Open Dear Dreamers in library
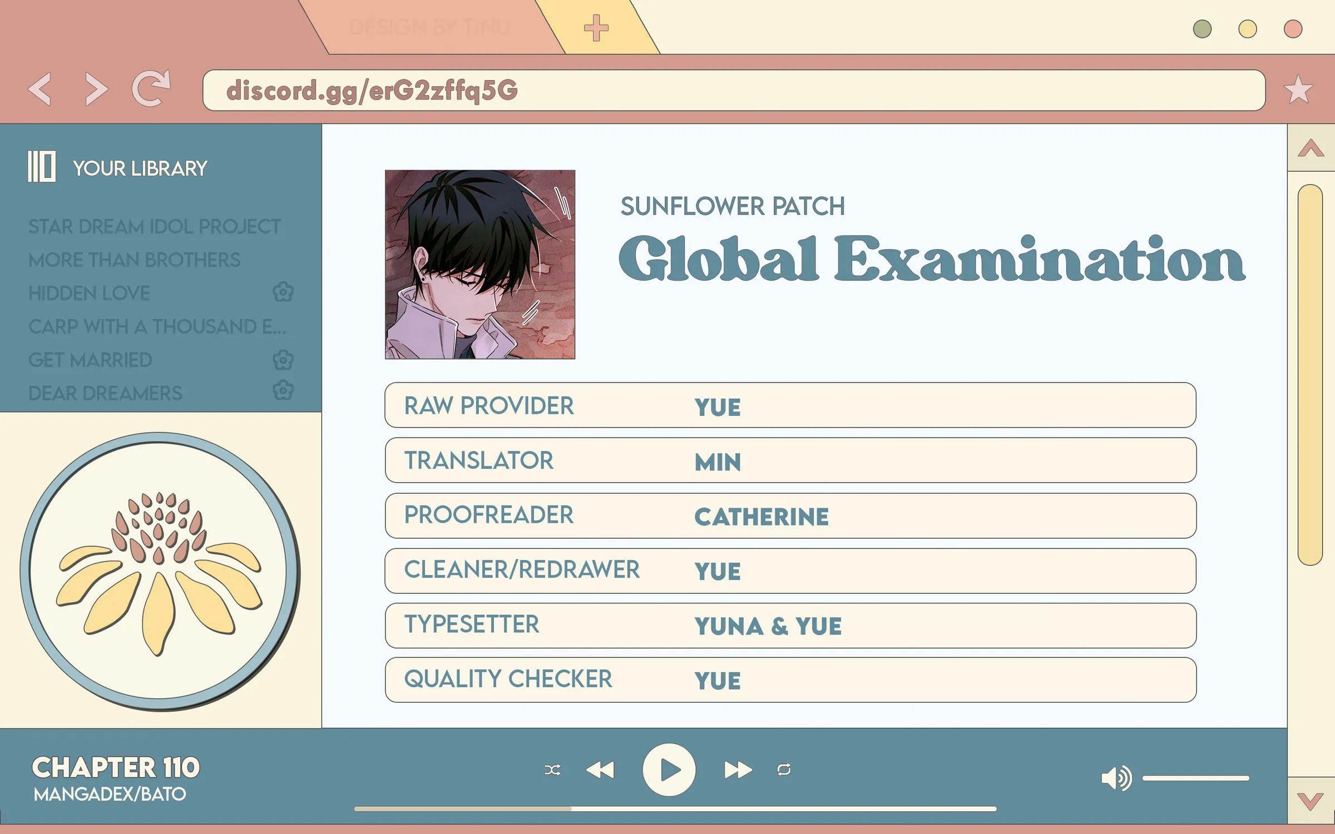The height and width of the screenshot is (834, 1335). coord(105,393)
